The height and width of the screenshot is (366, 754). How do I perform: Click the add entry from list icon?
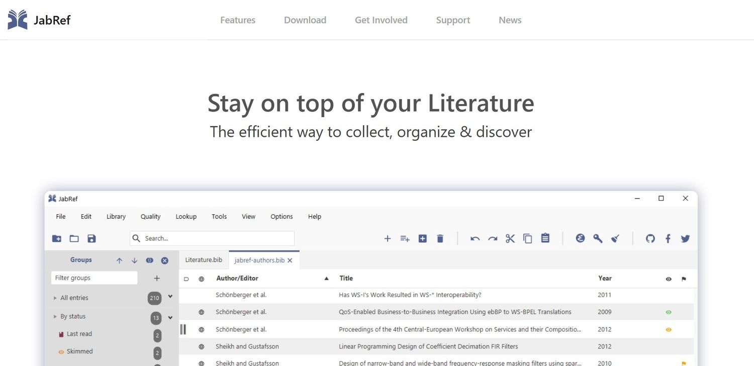[405, 239]
